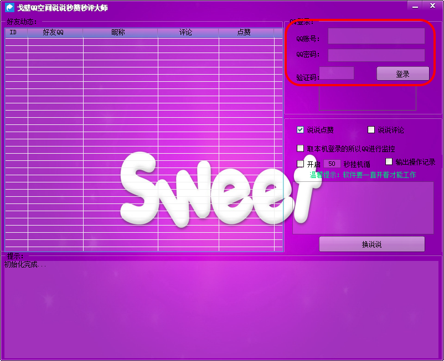This screenshot has width=444, height=361.
Task: Click the seconds field showing 50
Action: coord(332,164)
